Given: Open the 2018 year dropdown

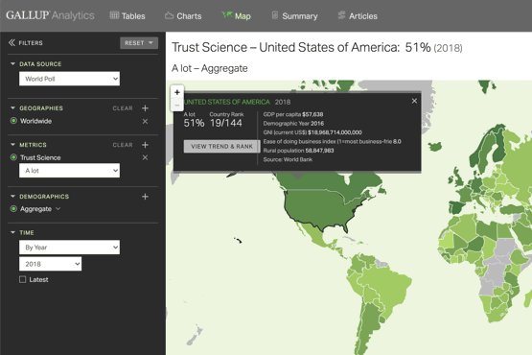Looking at the screenshot, I should pos(50,264).
